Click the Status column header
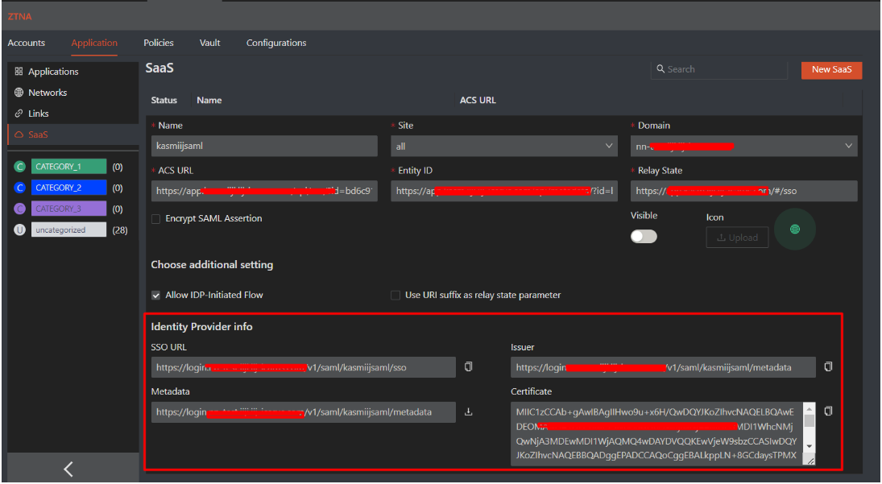This screenshot has width=882, height=484. click(164, 100)
